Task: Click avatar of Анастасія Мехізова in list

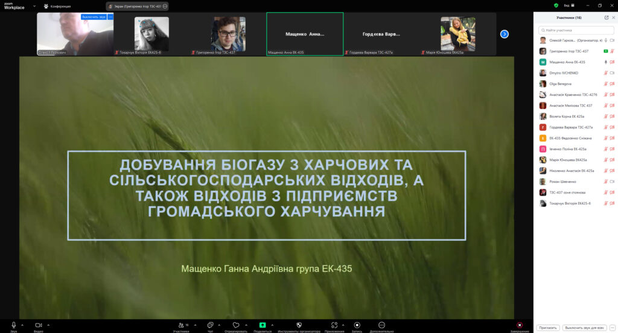Action: pyautogui.click(x=543, y=106)
